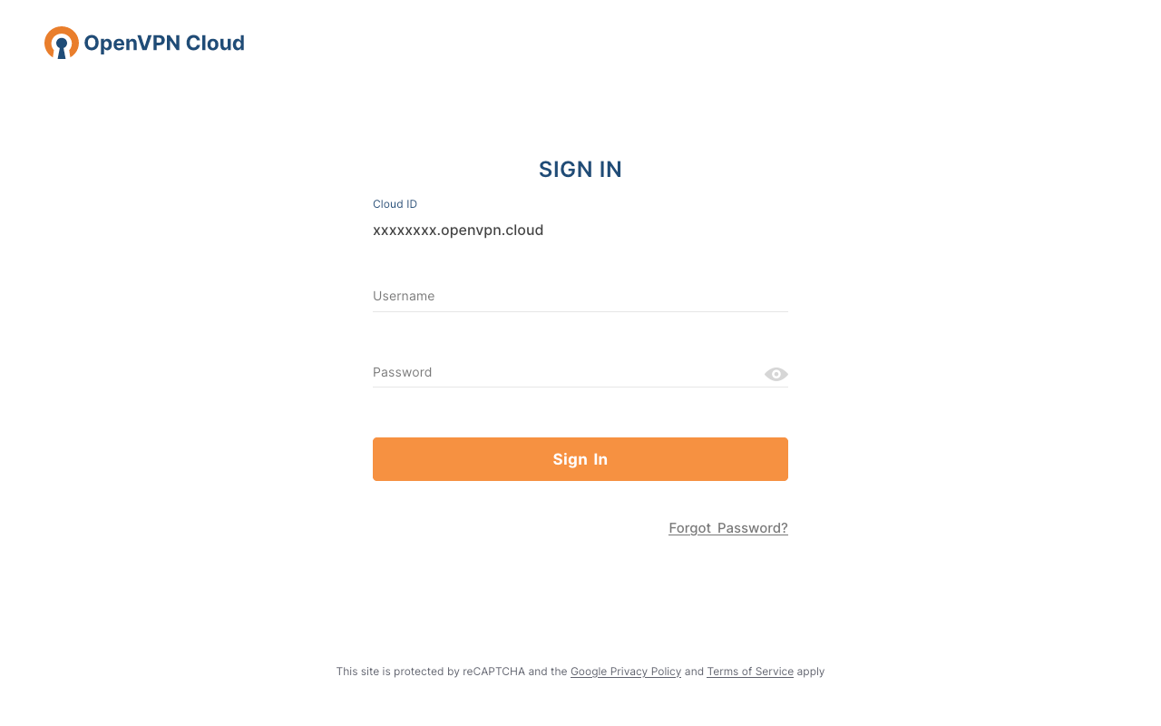The image size is (1161, 726).
Task: Select the xxxxxxxx.openvpn.cloud Cloud ID value
Action: (458, 231)
